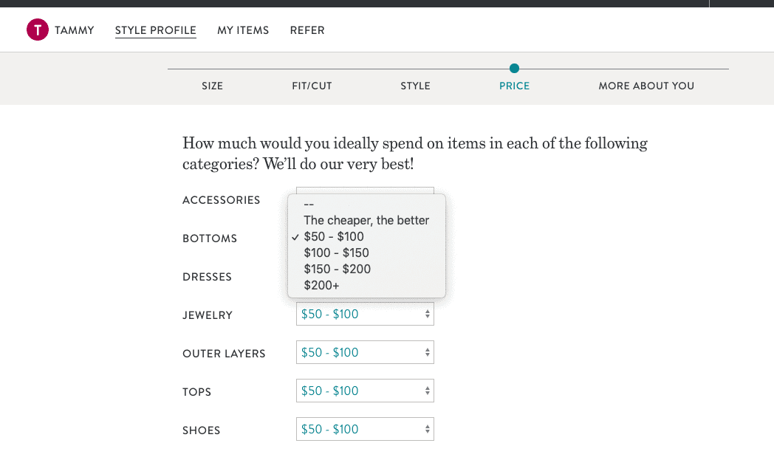Click the Tops category label

click(x=197, y=392)
